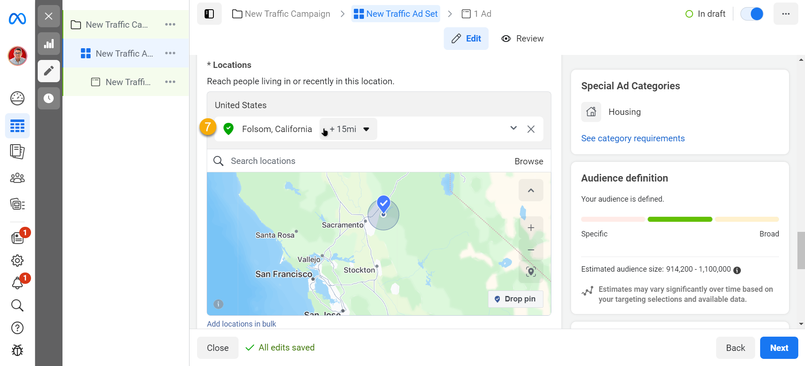This screenshot has width=805, height=366.
Task: Toggle the ad set on/off switch
Action: [x=752, y=14]
